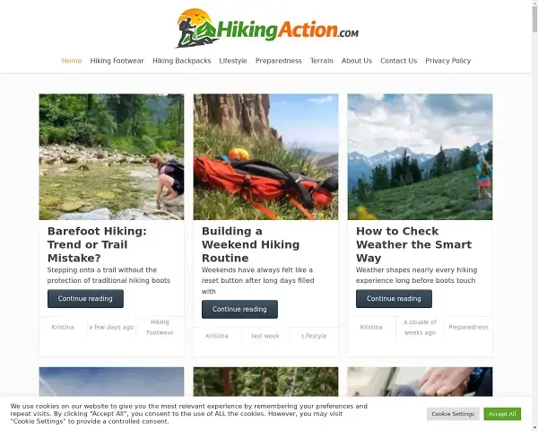Image resolution: width=538 pixels, height=431 pixels.
Task: Open the red backpack on grass thumbnail
Action: click(265, 157)
